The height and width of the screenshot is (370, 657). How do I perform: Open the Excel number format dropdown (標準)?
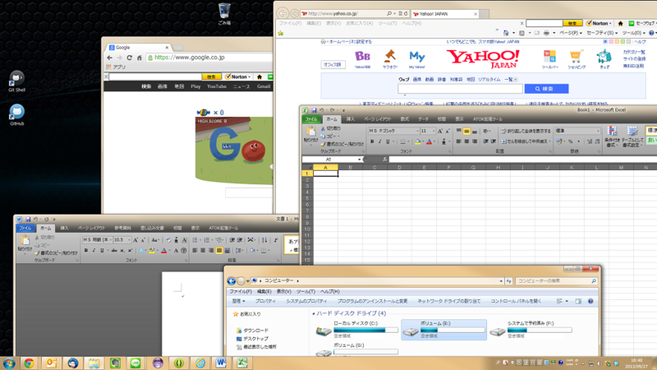(x=598, y=131)
